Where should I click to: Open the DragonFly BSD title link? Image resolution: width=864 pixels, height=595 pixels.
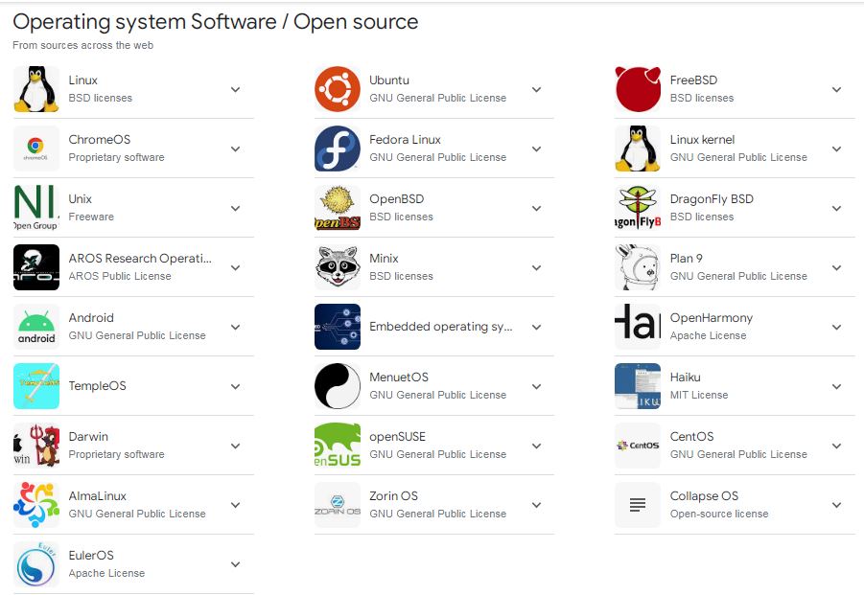point(712,198)
